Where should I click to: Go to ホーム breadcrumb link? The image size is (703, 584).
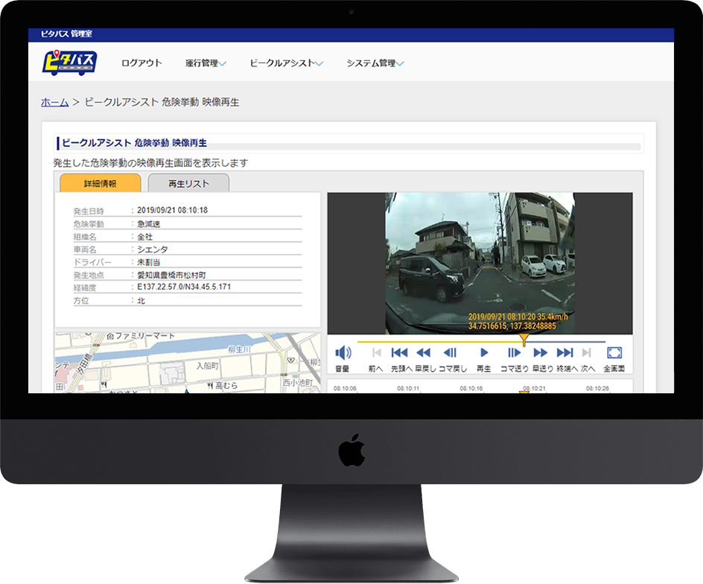[54, 103]
